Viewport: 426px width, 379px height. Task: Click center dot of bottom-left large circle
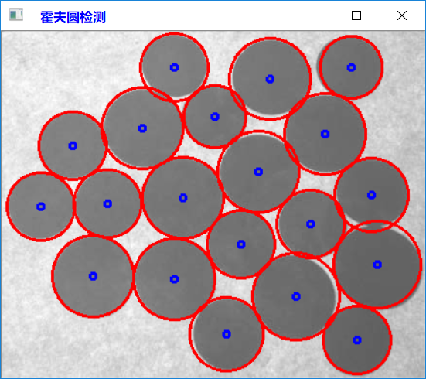point(93,276)
